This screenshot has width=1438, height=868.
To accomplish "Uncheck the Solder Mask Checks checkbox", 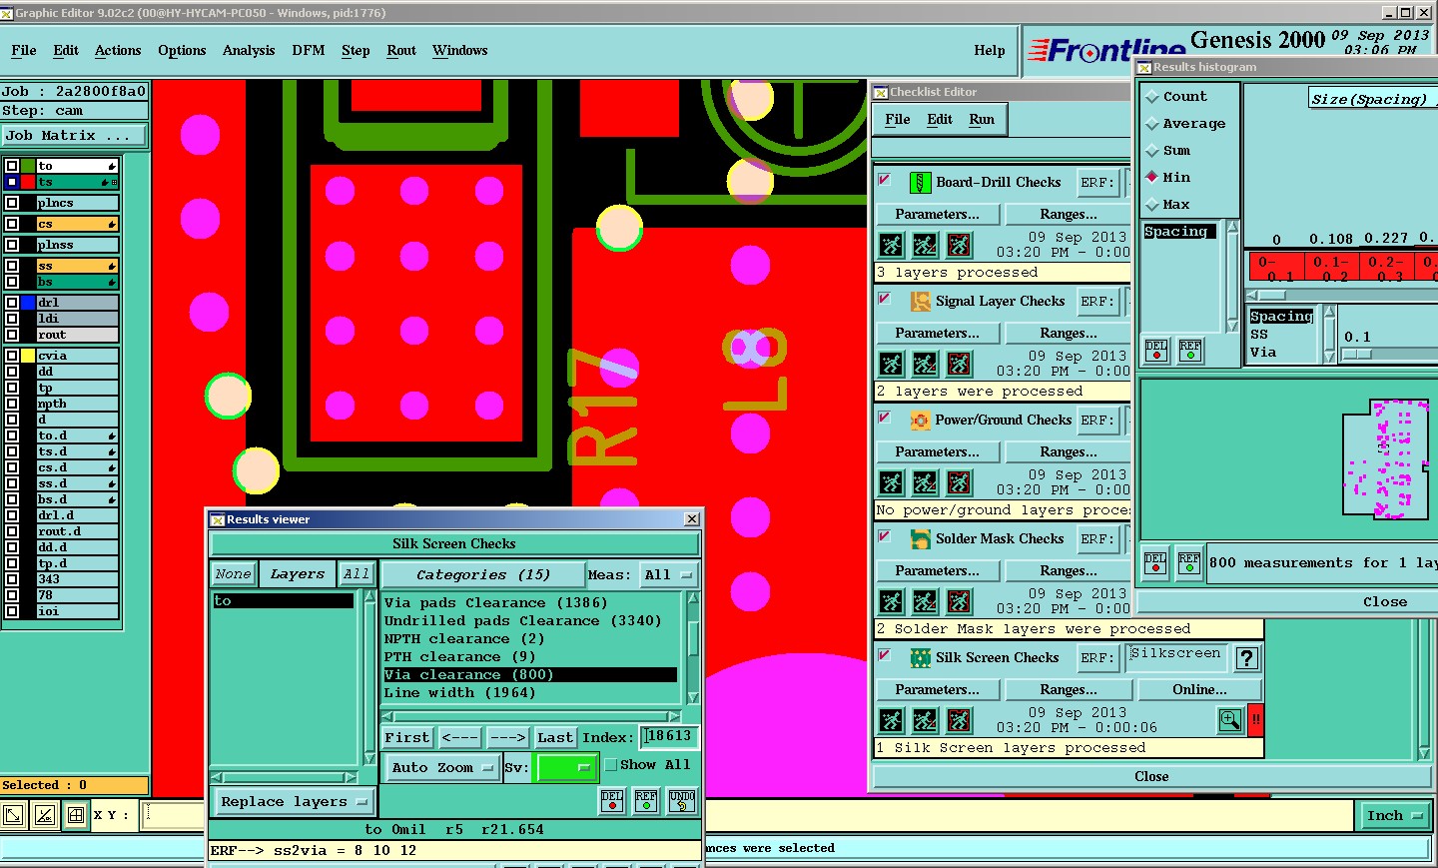I will click(885, 536).
